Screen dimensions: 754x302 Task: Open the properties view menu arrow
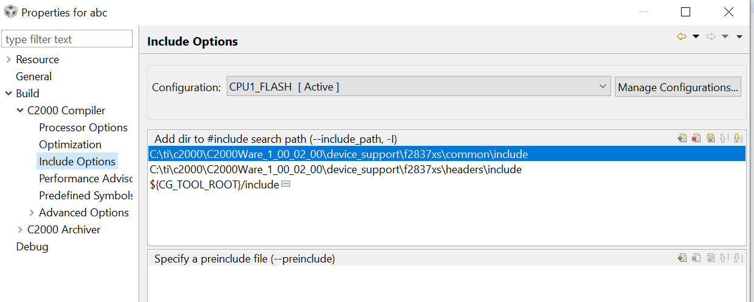click(739, 37)
